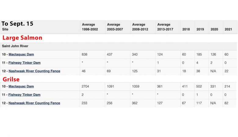The height and width of the screenshot is (137, 238).
Task: Click the red Grilse heading
Action: click(11, 79)
